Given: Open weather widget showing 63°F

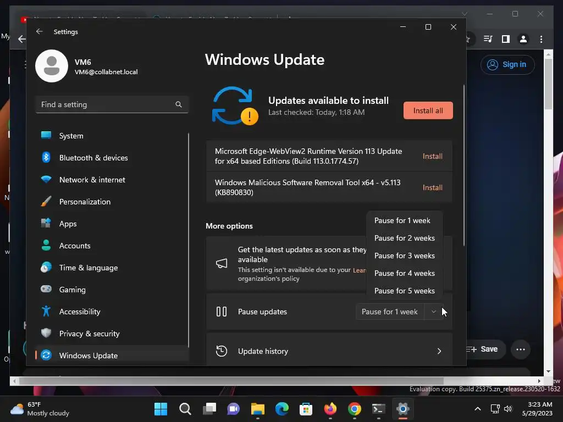Looking at the screenshot, I should 40,409.
